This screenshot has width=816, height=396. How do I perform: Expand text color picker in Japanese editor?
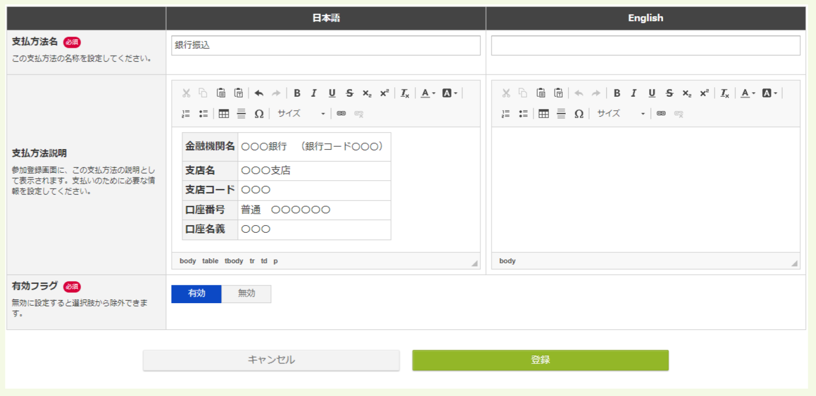click(428, 93)
